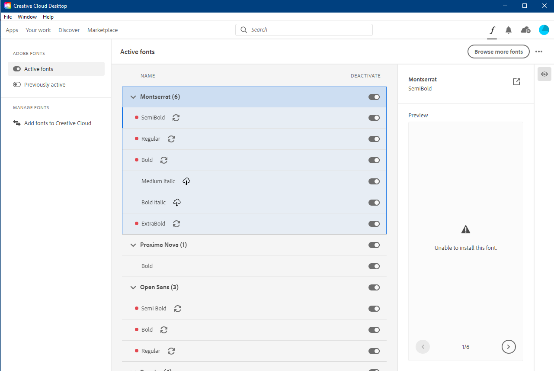
Task: Deactivate the Proxima Nova family toggle
Action: (x=374, y=245)
